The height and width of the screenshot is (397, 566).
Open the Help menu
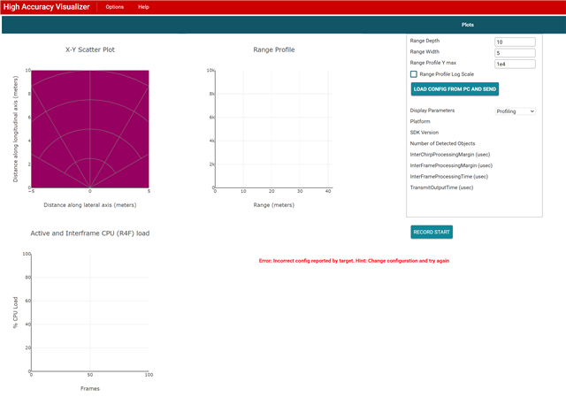pyautogui.click(x=143, y=7)
